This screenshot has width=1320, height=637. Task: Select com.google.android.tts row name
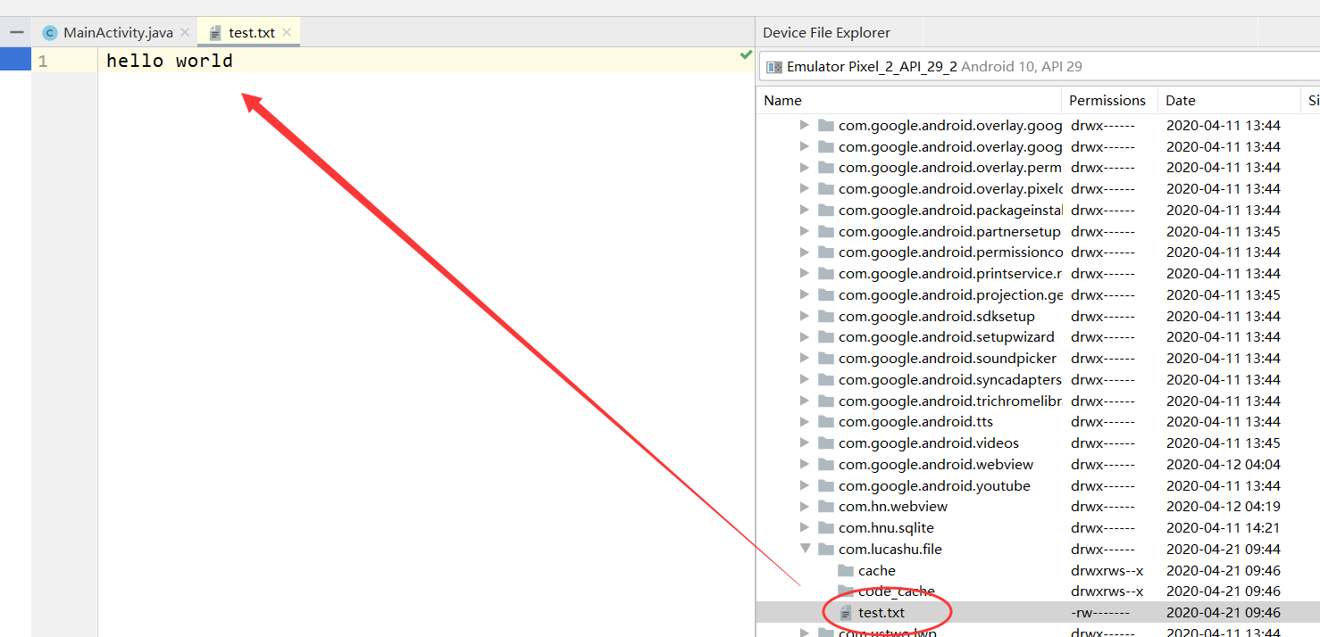pyautogui.click(x=915, y=422)
